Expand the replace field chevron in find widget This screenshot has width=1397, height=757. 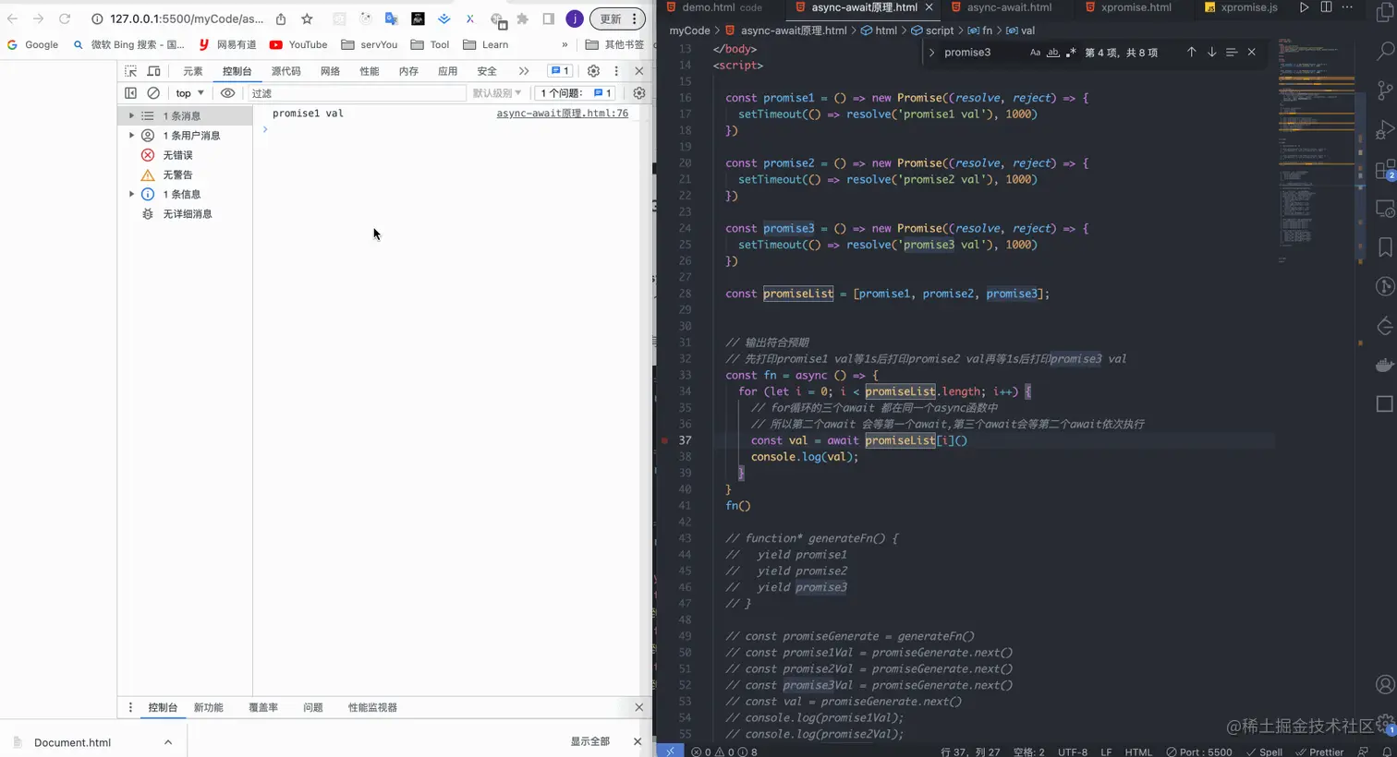[931, 53]
